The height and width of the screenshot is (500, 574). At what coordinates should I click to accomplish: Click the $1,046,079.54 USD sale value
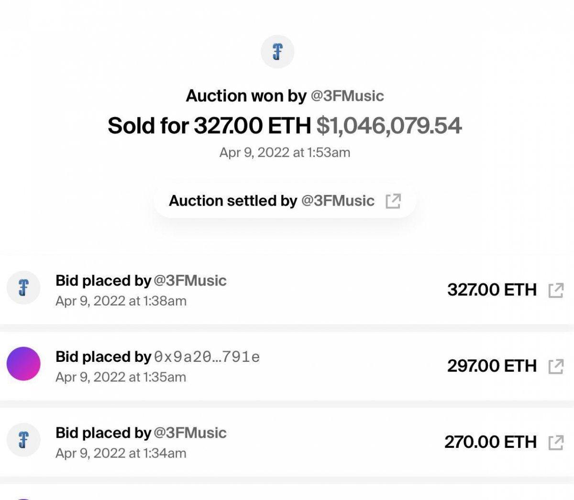(389, 126)
